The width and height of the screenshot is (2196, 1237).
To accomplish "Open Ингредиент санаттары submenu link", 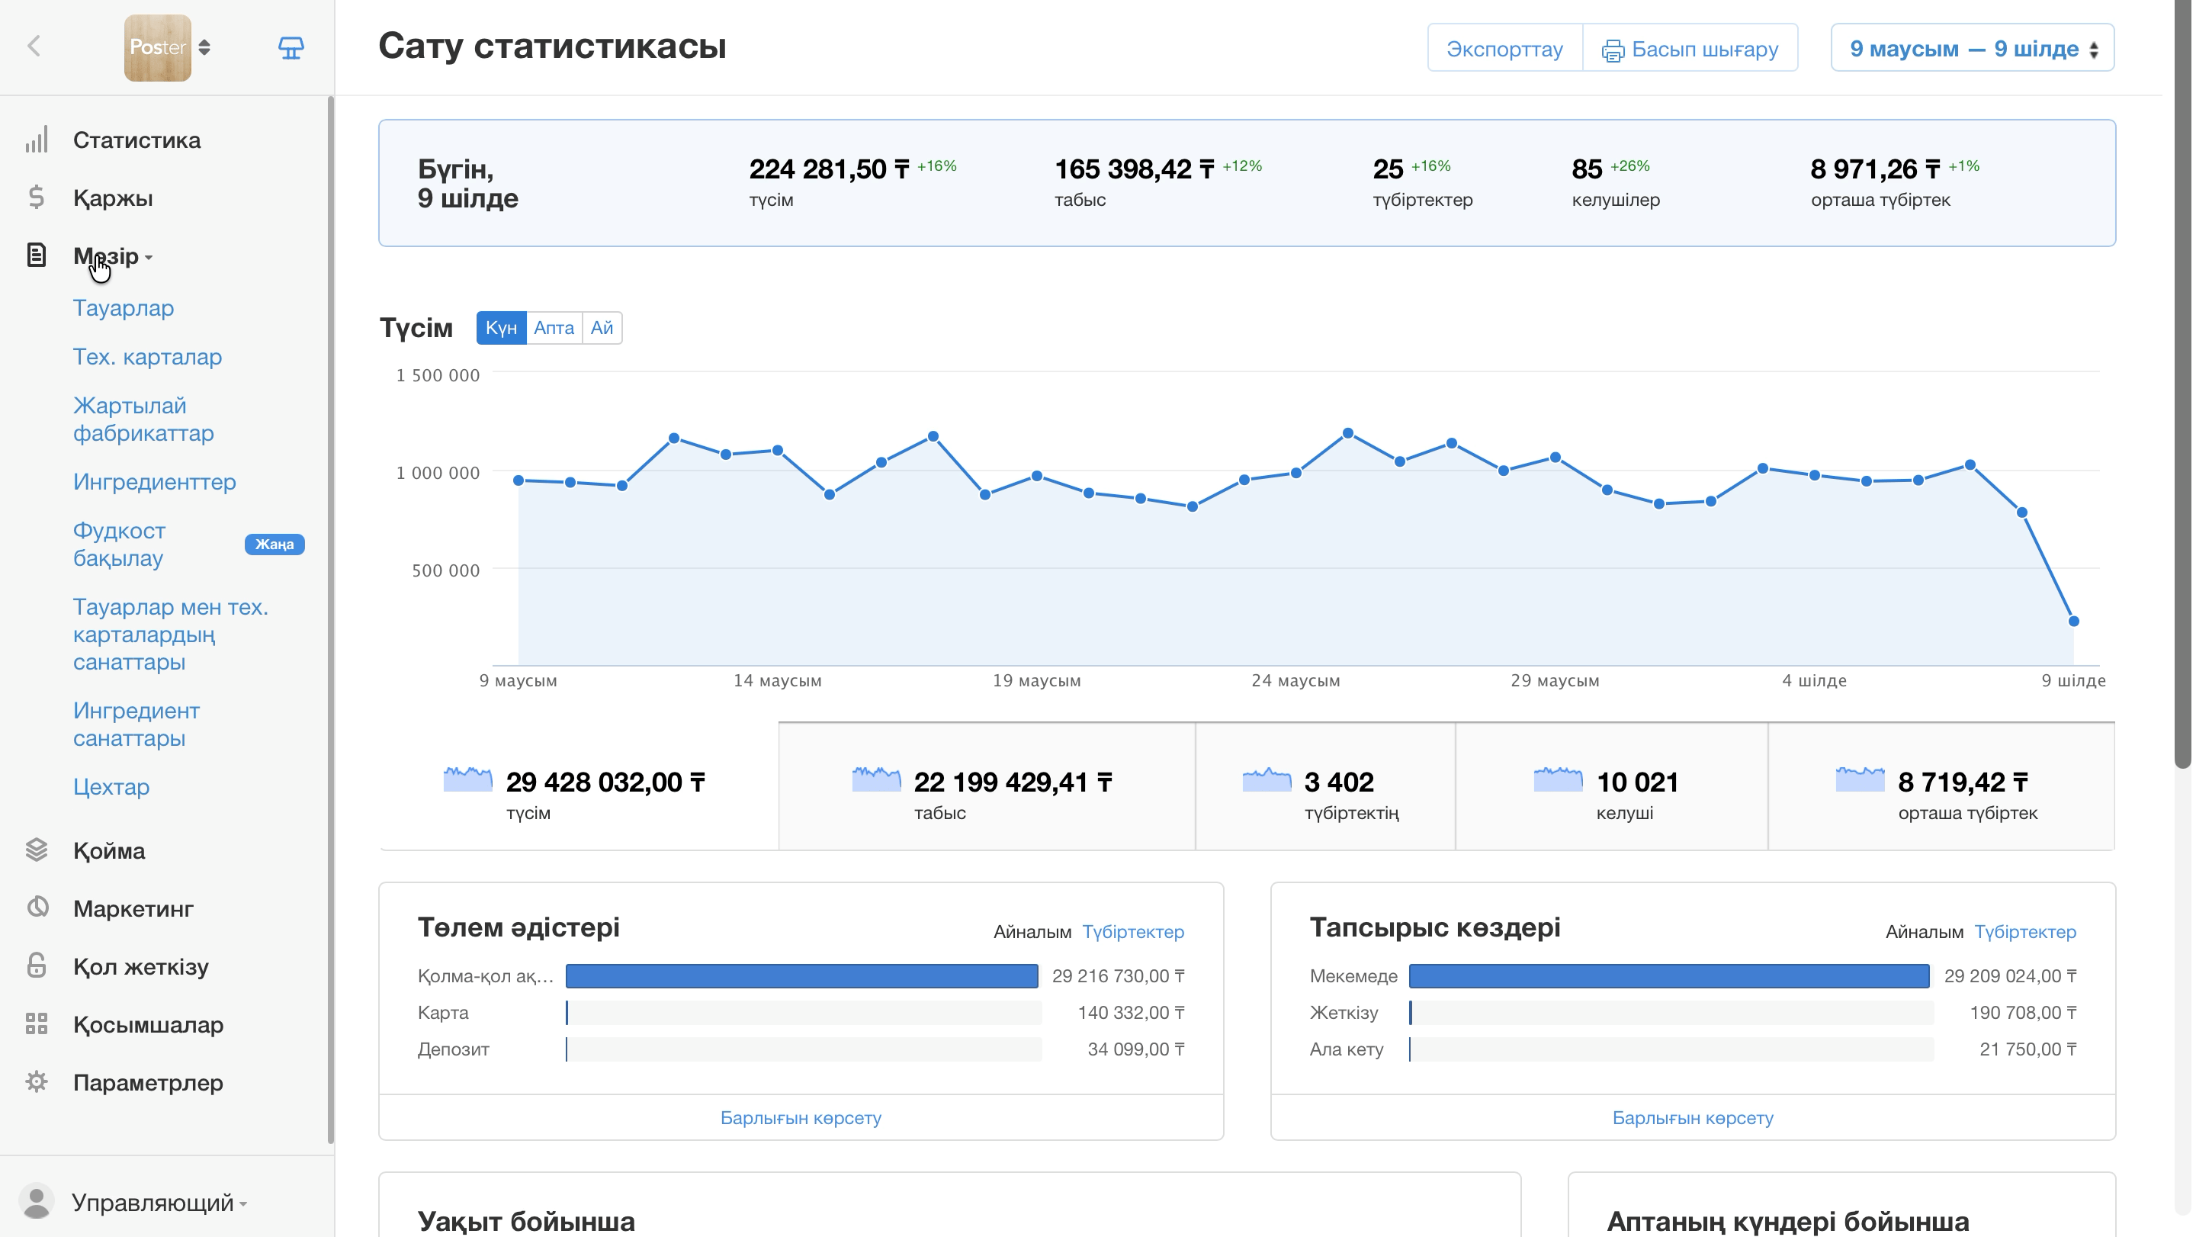I will tap(136, 724).
